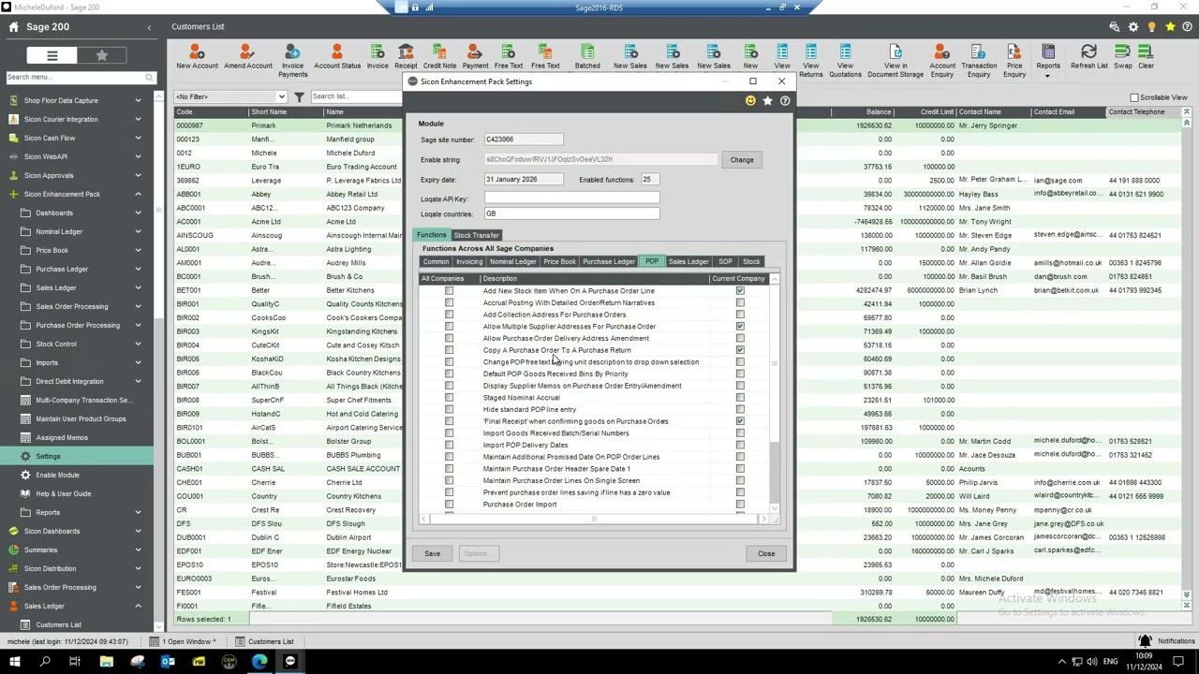
Task: Expand the Stock Control folder
Action: [x=138, y=344]
